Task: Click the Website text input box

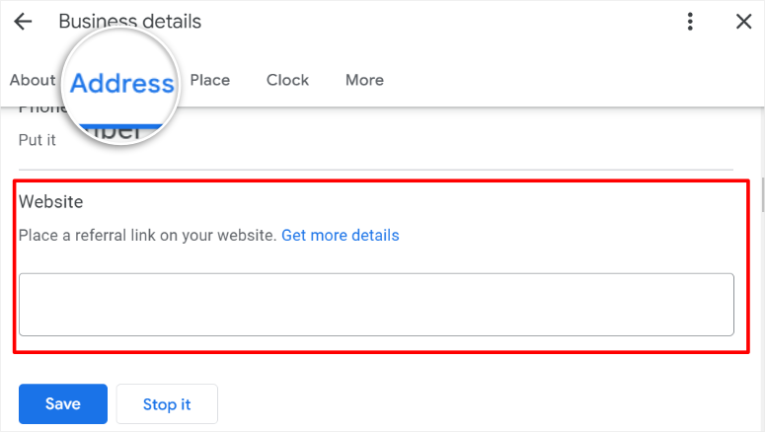Action: (376, 305)
